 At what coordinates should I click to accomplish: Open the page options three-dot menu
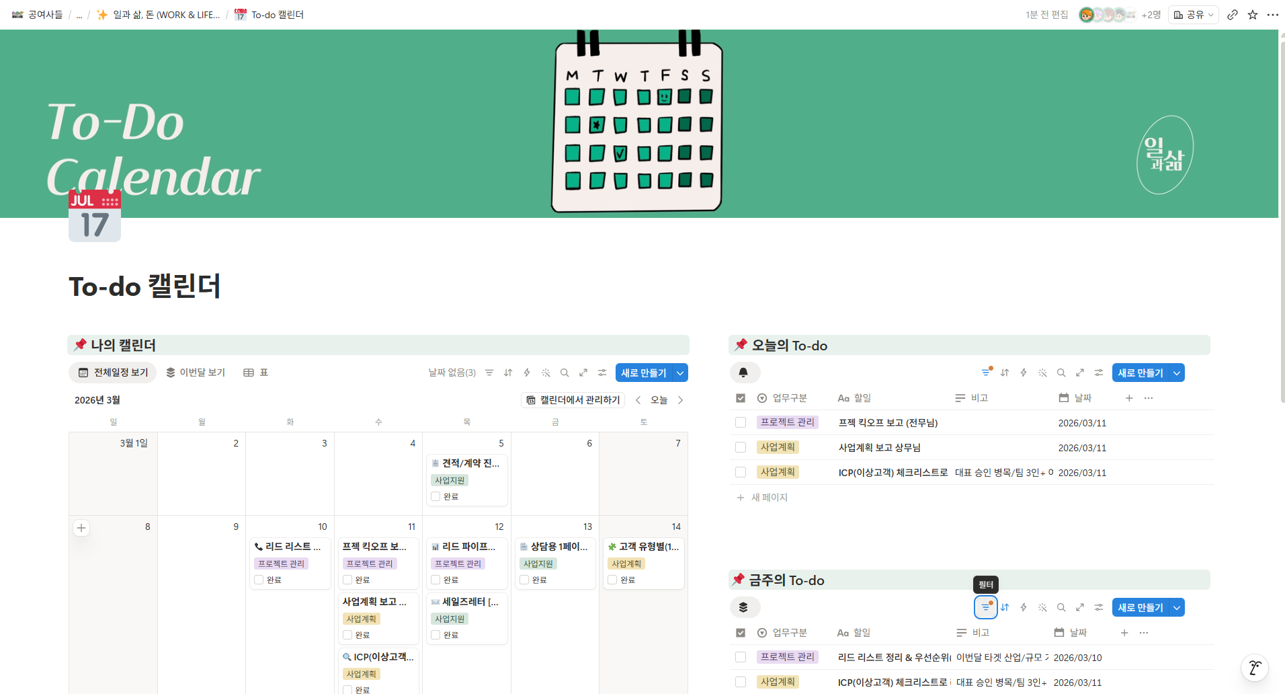[x=1273, y=15]
